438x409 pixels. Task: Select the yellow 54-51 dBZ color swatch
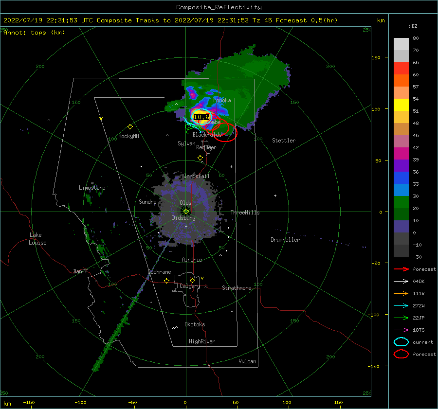pyautogui.click(x=401, y=105)
